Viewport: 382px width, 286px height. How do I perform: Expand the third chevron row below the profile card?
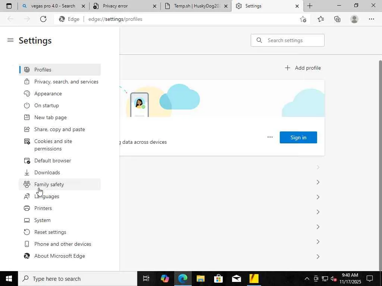318,197
